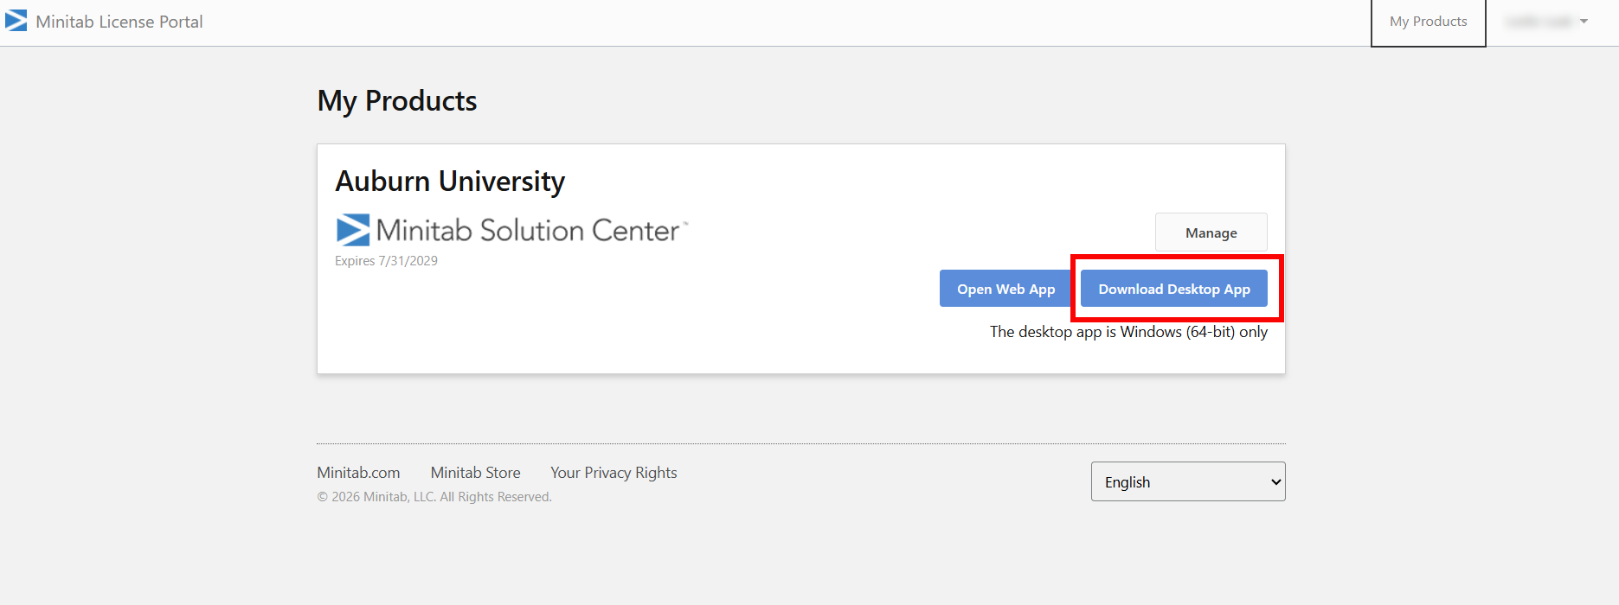Select the My Products tab
The height and width of the screenshot is (605, 1619).
(x=1428, y=22)
